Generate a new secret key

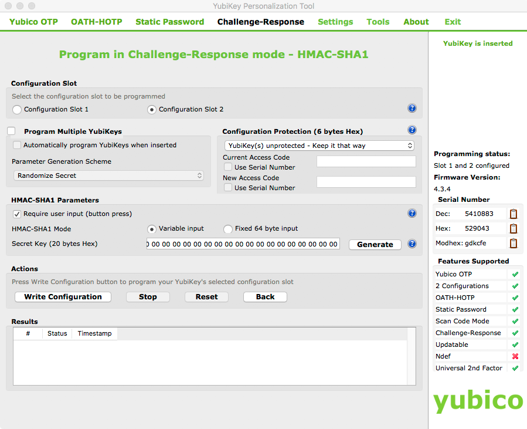pyautogui.click(x=375, y=245)
